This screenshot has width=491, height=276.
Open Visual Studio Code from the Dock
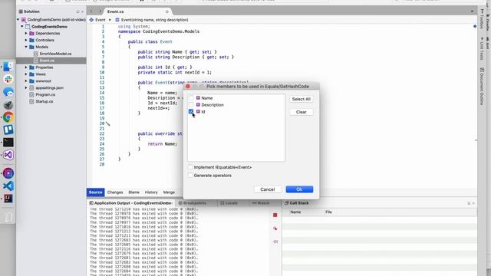click(x=8, y=186)
